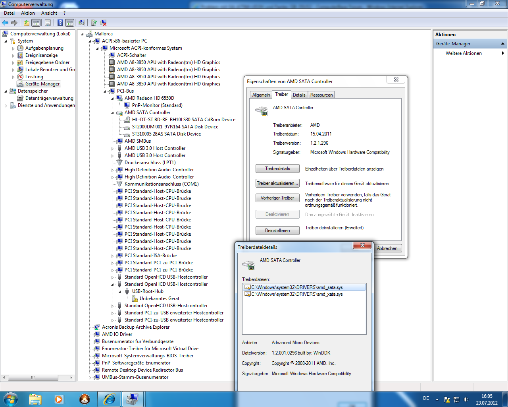The height and width of the screenshot is (407, 508).
Task: Open Windows Explorer from taskbar
Action: [x=35, y=399]
